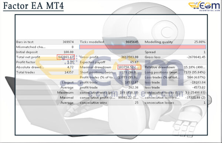The image size is (222, 143).
Task: Select the 'Gross profit' label
Action: (89, 57)
